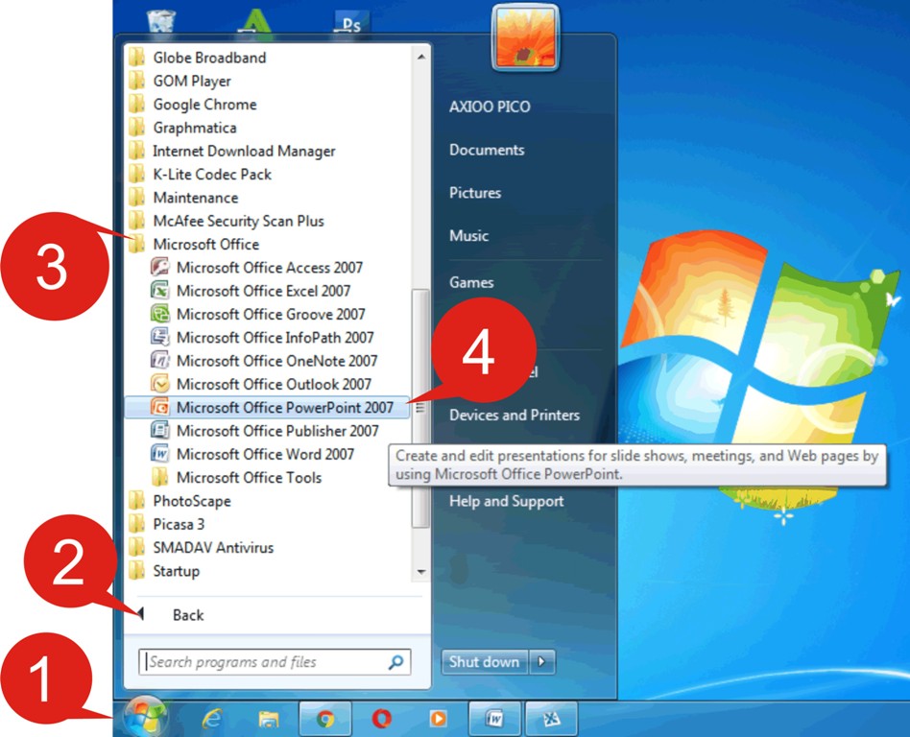The width and height of the screenshot is (910, 737).
Task: Expand the Maintenance folder
Action: click(183, 198)
